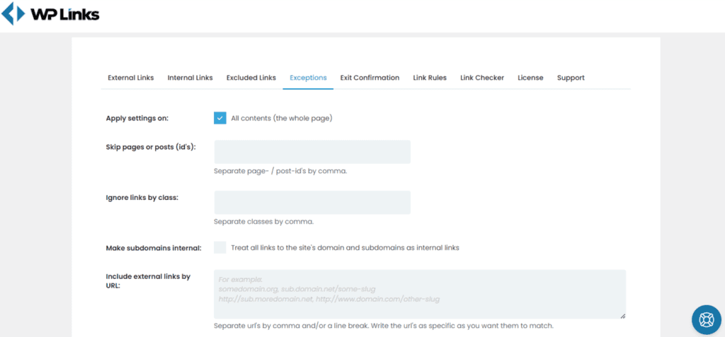Click the 'Skip pages or posts (id's):' label
This screenshot has width=725, height=337.
(151, 147)
